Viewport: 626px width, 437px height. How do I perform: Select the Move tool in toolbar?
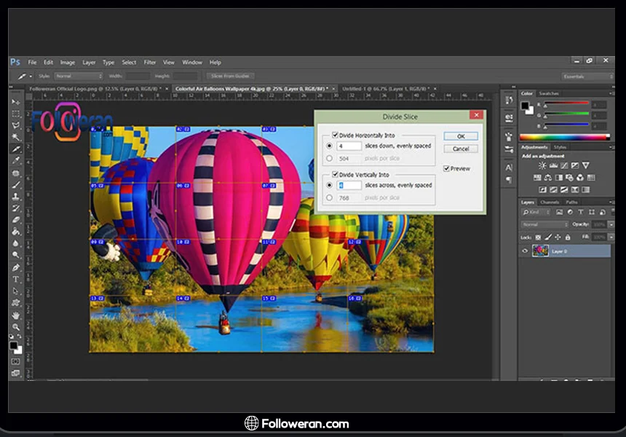[16, 102]
